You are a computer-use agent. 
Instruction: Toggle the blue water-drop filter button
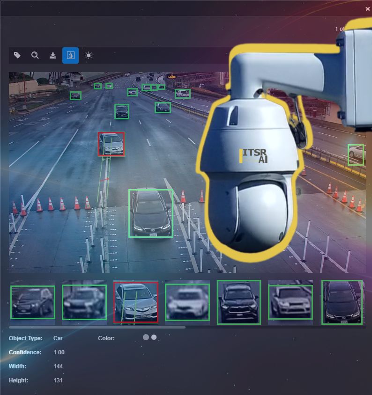[70, 55]
